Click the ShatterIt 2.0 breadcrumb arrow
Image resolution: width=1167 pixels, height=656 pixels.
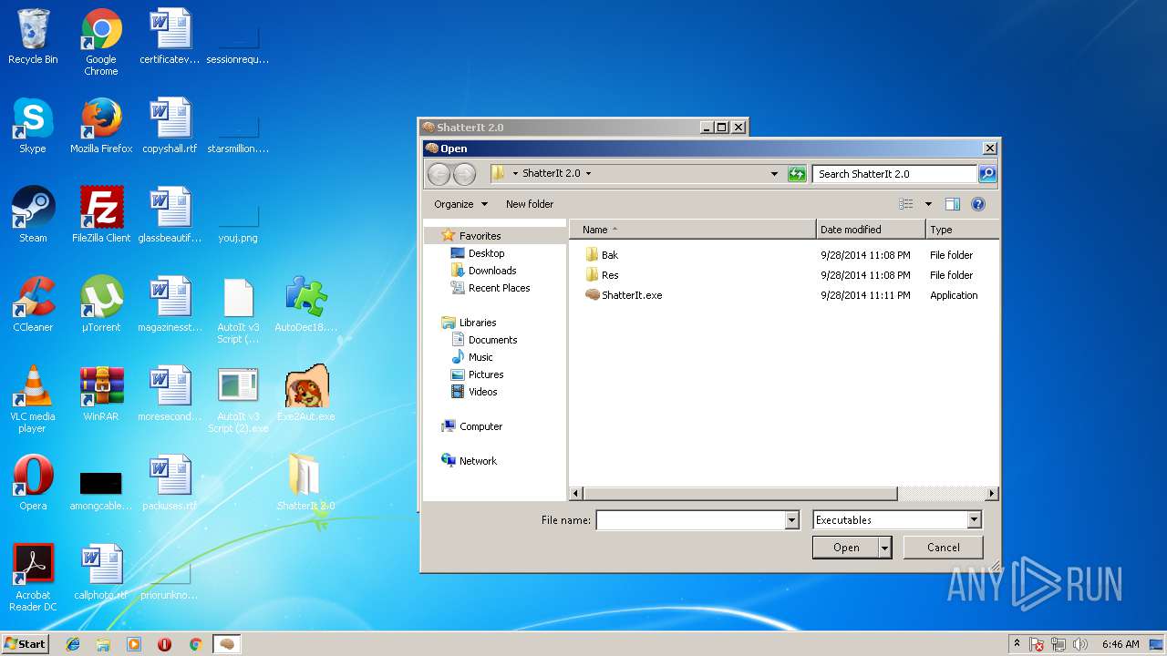[588, 173]
